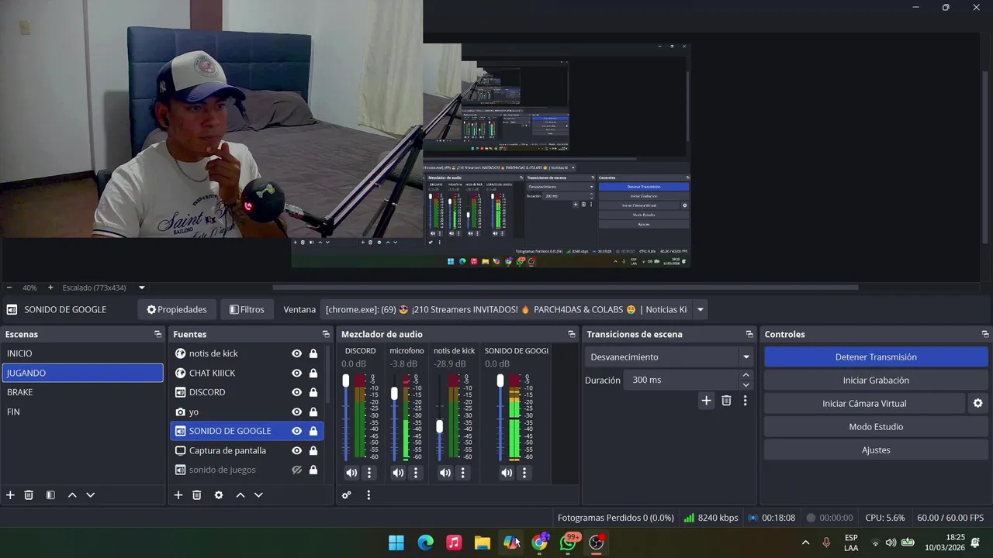Enable Modo Estudio

(876, 427)
